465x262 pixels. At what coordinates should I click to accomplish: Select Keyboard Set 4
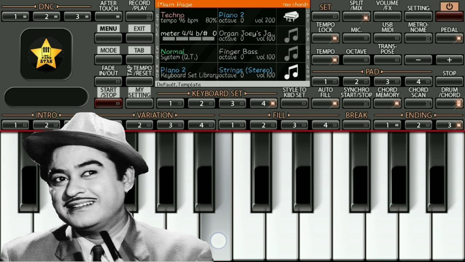263,103
